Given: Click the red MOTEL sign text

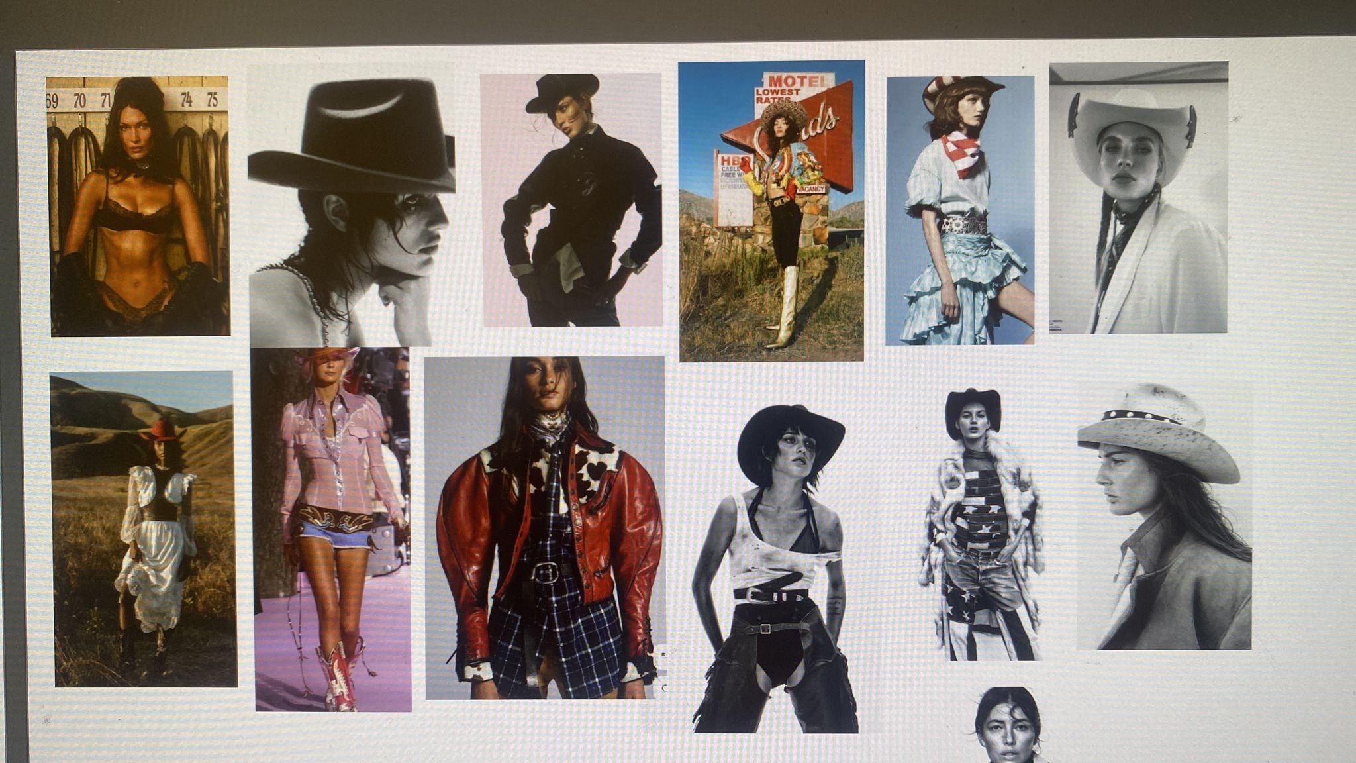Looking at the screenshot, I should 797,81.
